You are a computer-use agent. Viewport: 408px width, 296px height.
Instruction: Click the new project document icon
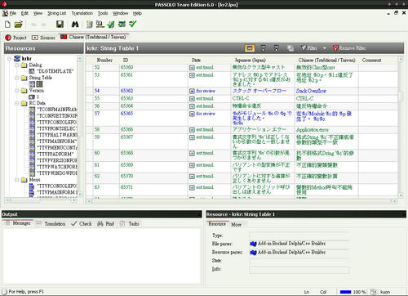click(7, 25)
